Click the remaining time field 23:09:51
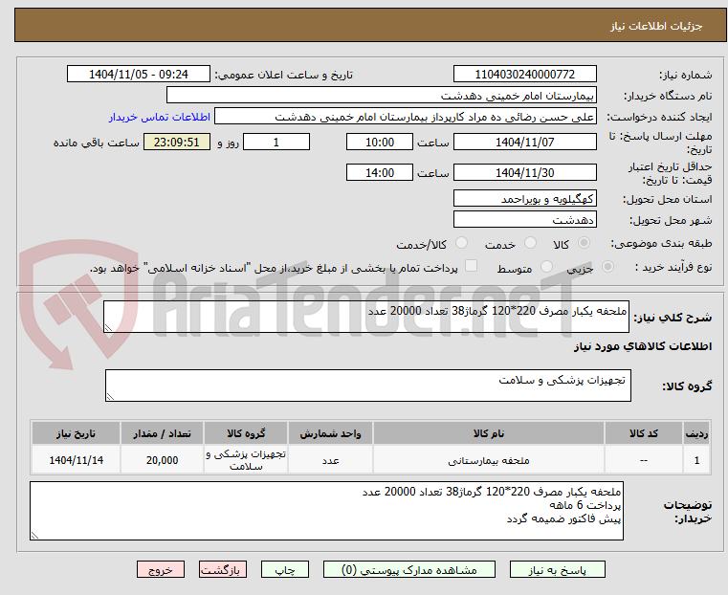Screen dimensions: 728x595 click(177, 142)
